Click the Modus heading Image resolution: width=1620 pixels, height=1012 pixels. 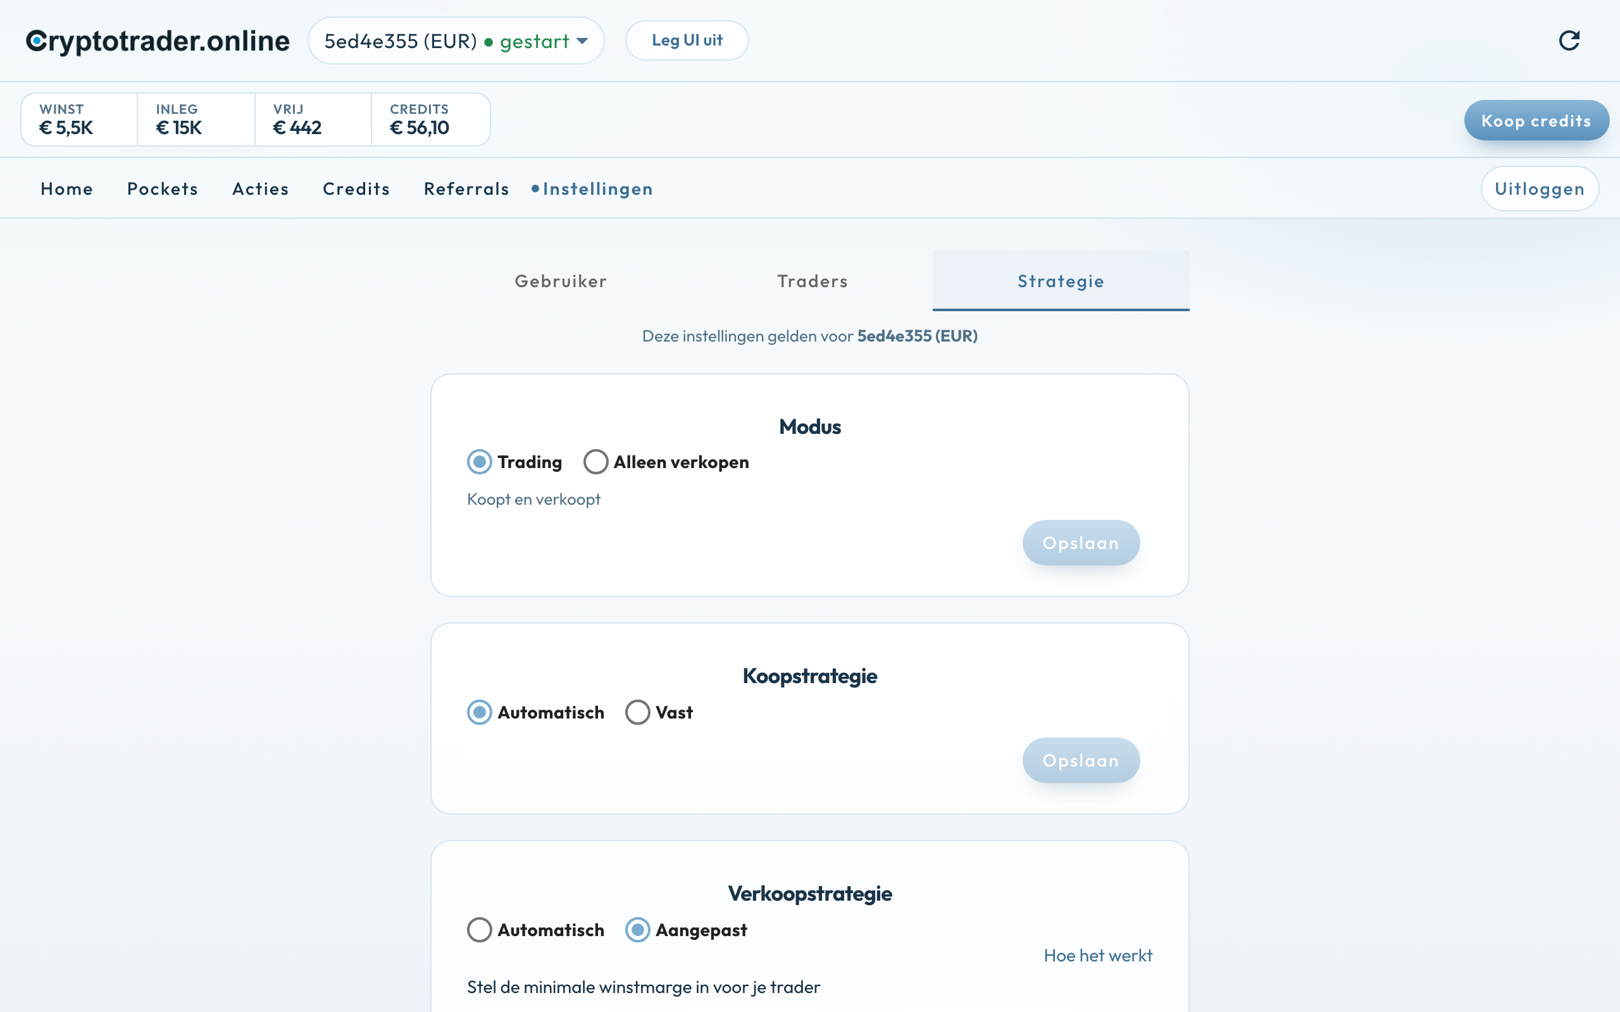click(x=810, y=426)
